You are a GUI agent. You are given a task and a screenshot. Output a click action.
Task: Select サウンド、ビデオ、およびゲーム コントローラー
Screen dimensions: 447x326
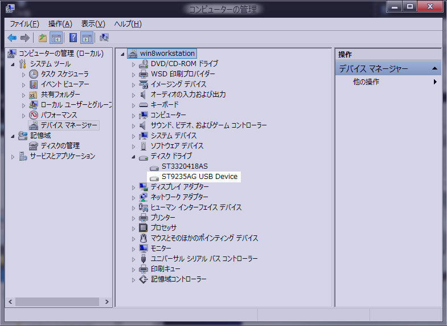(208, 125)
